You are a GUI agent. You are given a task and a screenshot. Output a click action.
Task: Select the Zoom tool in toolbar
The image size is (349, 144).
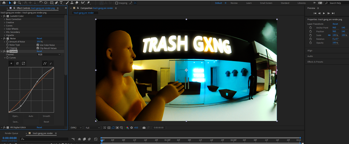point(19,3)
